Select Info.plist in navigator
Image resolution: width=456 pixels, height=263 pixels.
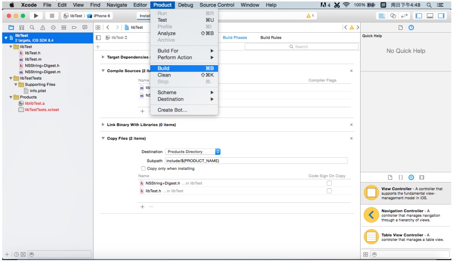[38, 91]
